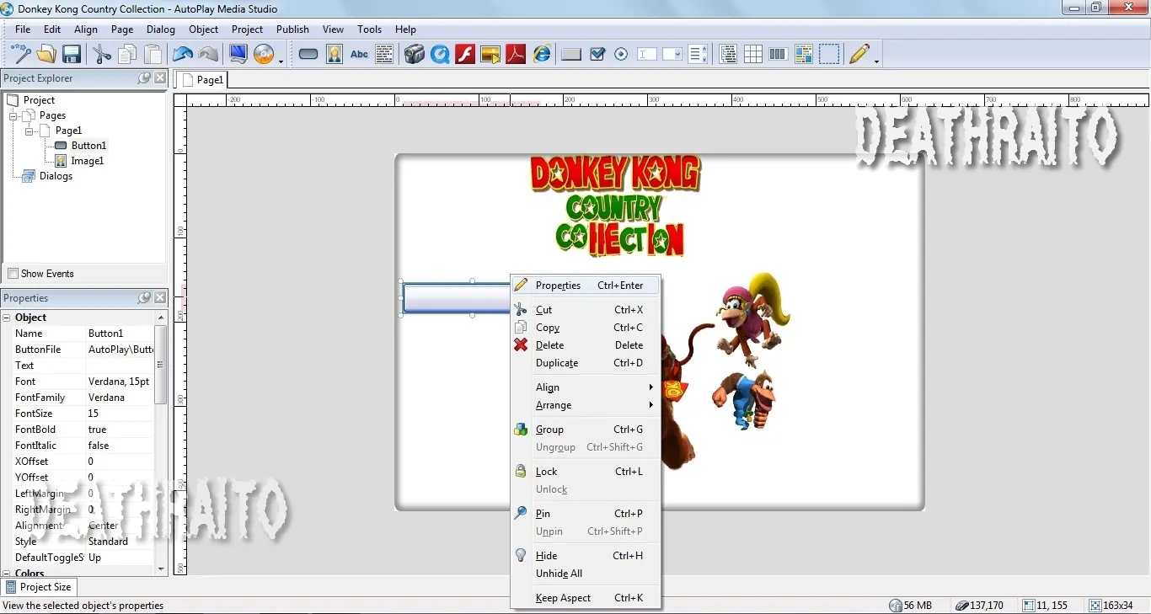Screen dimensions: 1151x614
Task: Collapse the Object properties category
Action: 8,318
